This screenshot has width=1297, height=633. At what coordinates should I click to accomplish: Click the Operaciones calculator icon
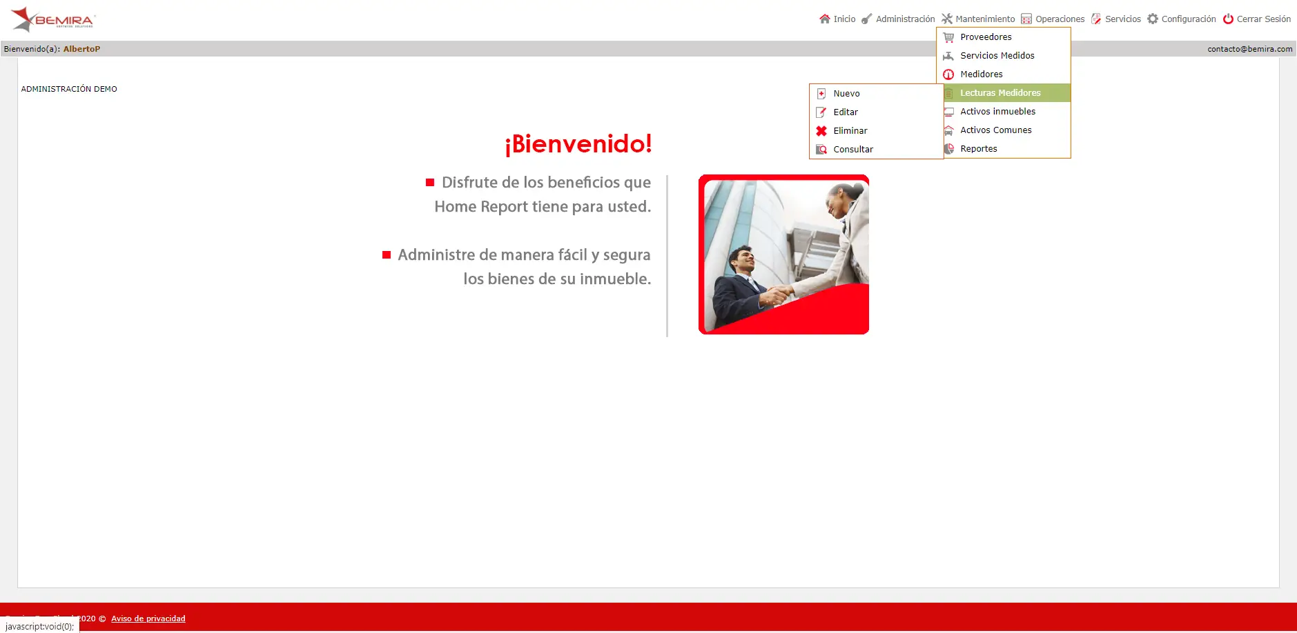(1026, 19)
